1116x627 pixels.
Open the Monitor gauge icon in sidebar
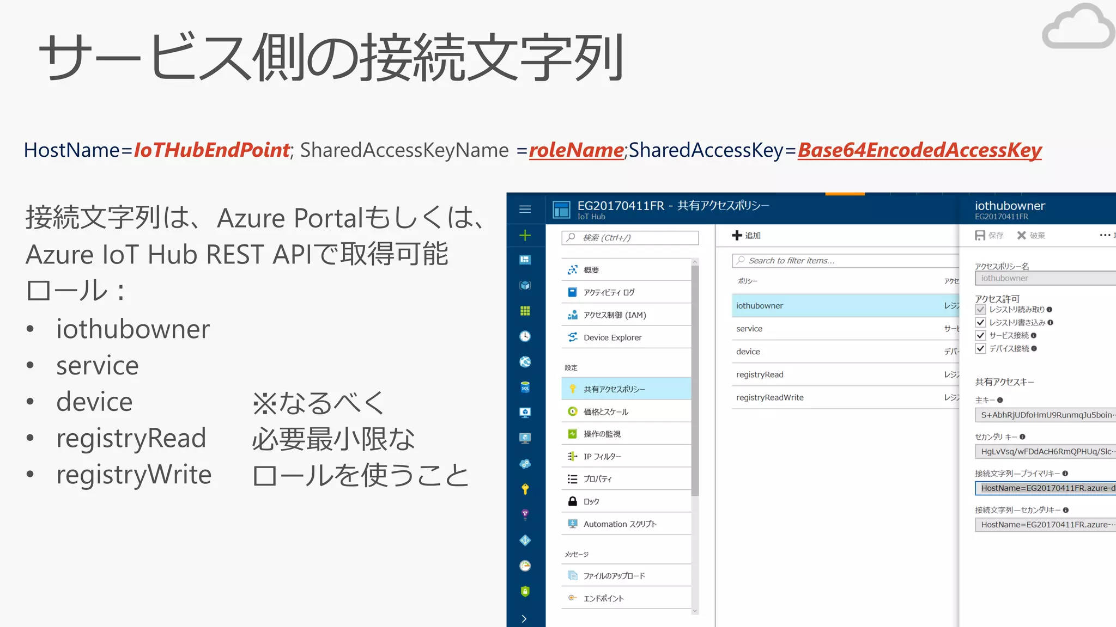coord(525,566)
